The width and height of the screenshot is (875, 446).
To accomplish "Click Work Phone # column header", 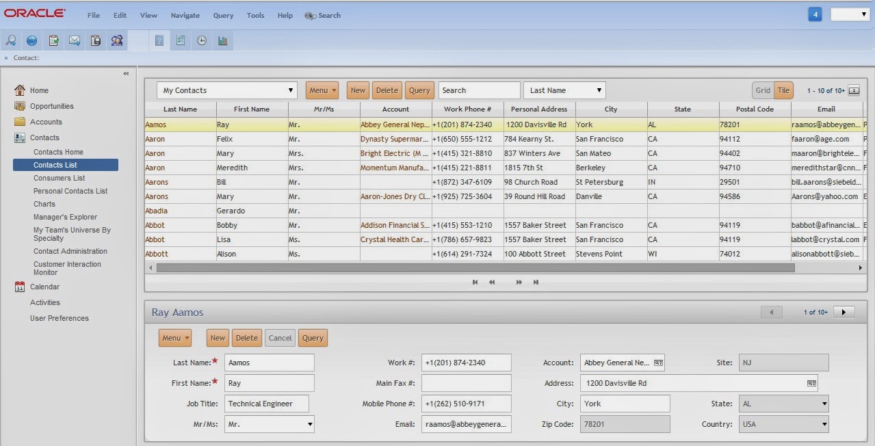I will tap(467, 109).
